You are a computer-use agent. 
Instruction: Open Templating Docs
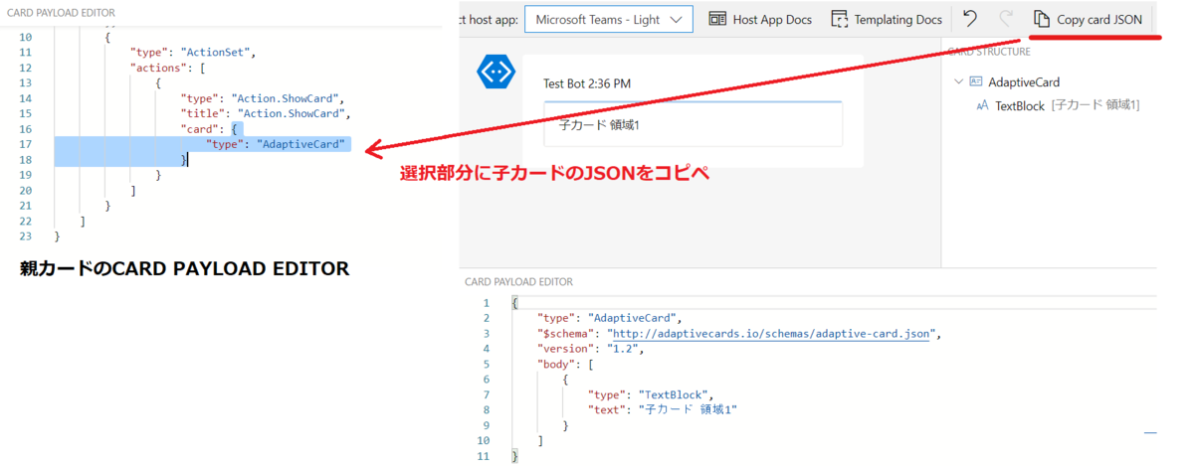point(887,19)
